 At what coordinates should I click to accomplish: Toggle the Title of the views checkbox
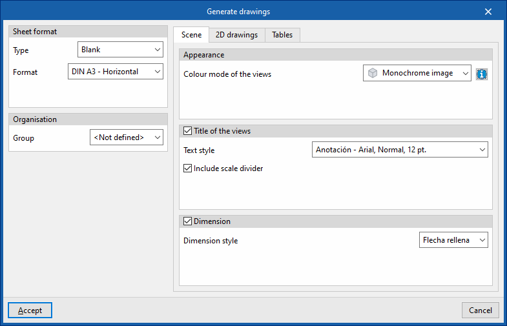[x=188, y=131]
